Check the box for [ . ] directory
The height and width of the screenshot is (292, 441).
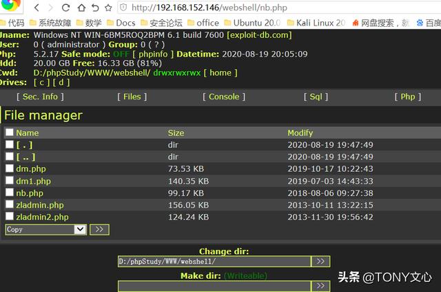10,144
